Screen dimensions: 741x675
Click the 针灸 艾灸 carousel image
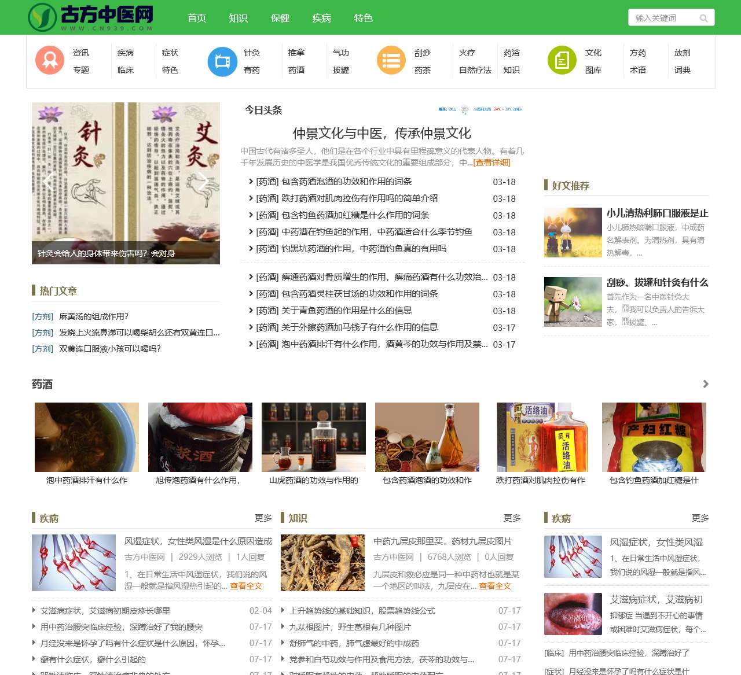click(126, 183)
